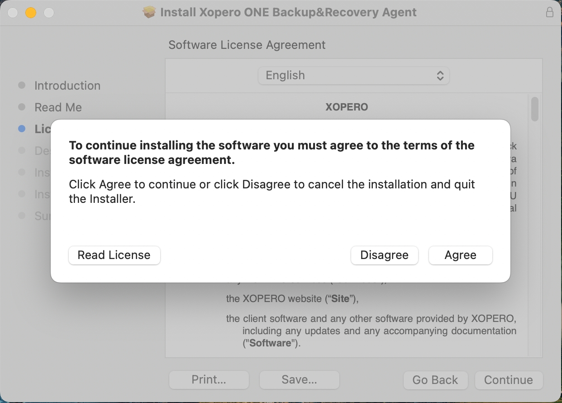Click Go Back to return to the previous step
The height and width of the screenshot is (403, 562).
click(x=435, y=380)
